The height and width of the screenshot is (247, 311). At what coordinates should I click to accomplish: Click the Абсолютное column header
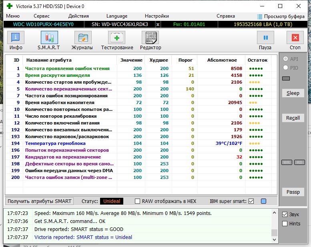pos(222,60)
